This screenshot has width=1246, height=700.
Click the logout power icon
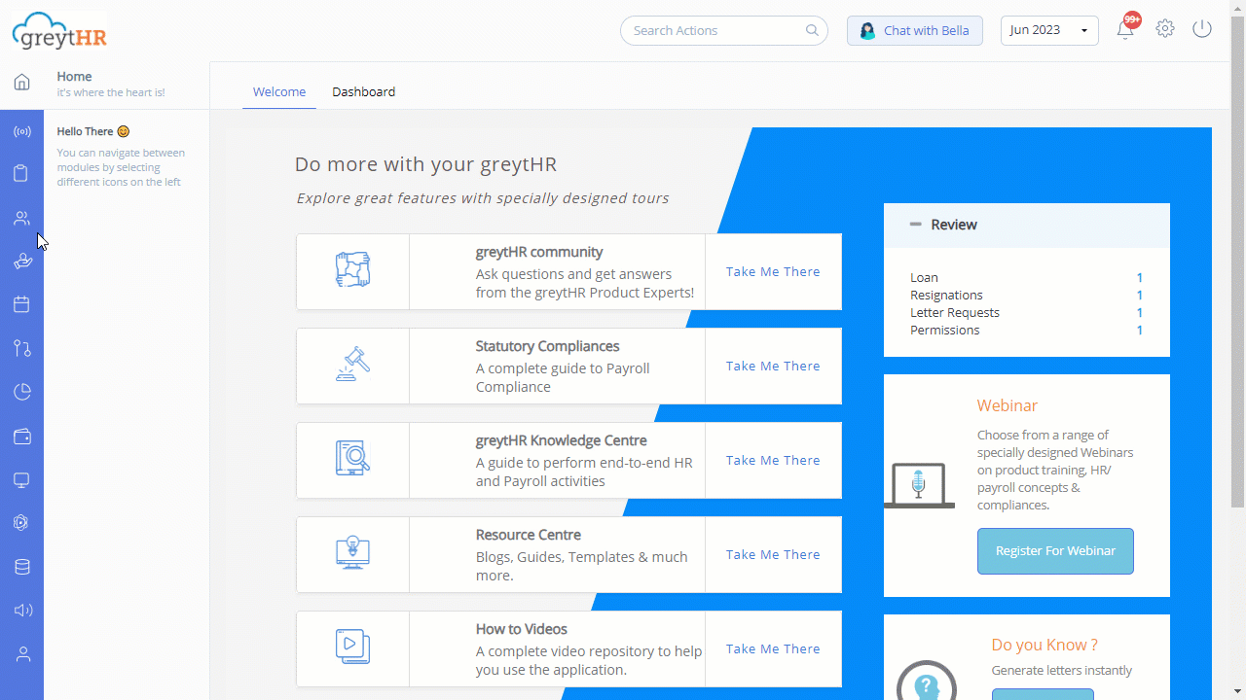coord(1201,29)
